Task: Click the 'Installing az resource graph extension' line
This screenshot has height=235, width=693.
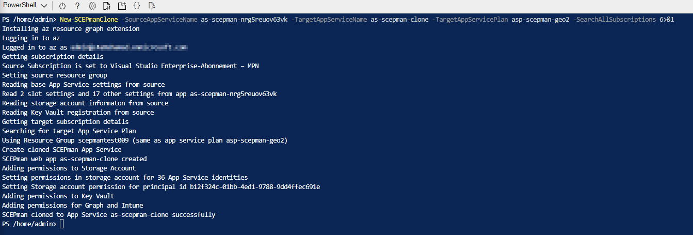Action: tap(71, 29)
